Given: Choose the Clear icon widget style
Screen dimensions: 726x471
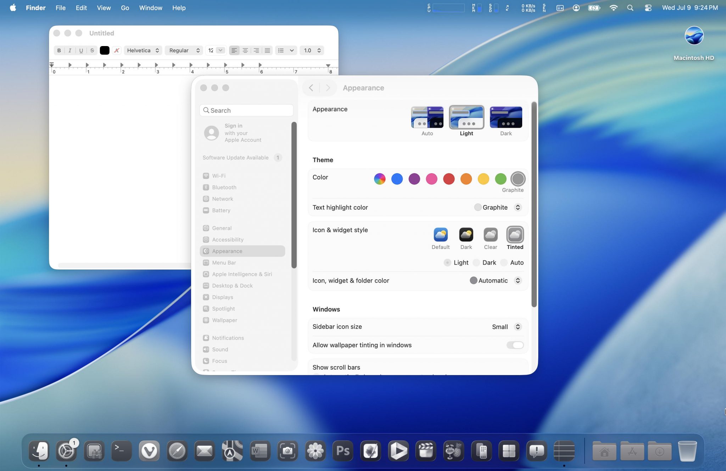Looking at the screenshot, I should (490, 235).
